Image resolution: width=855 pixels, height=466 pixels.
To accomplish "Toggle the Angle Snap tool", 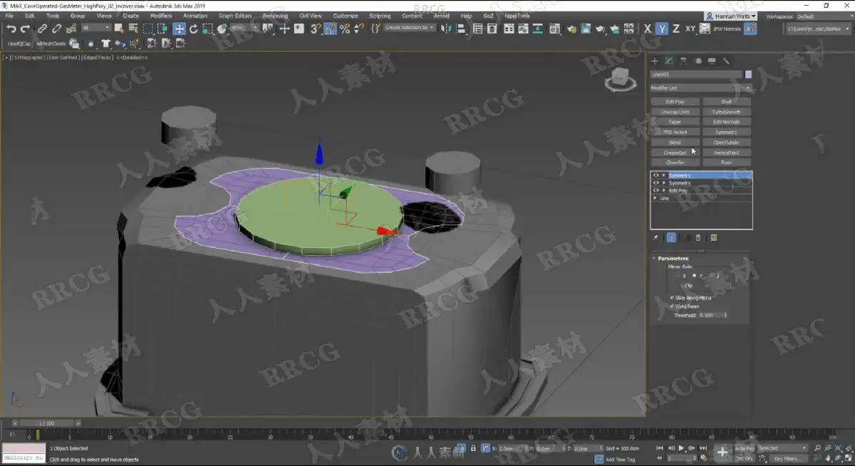I will (x=331, y=29).
